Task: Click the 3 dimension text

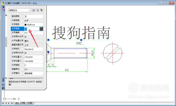Action: point(53,65)
